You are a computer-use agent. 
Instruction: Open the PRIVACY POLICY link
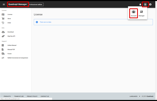coord(32,96)
